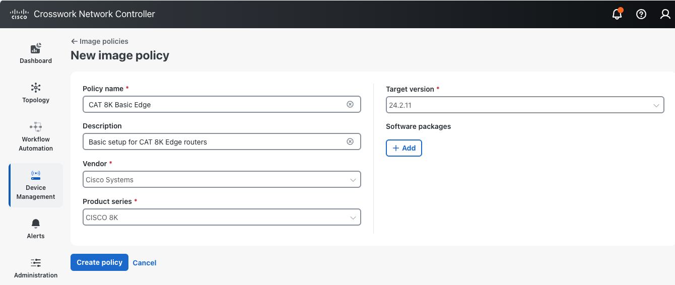Open Administration in the sidebar
Image resolution: width=675 pixels, height=285 pixels.
point(36,268)
